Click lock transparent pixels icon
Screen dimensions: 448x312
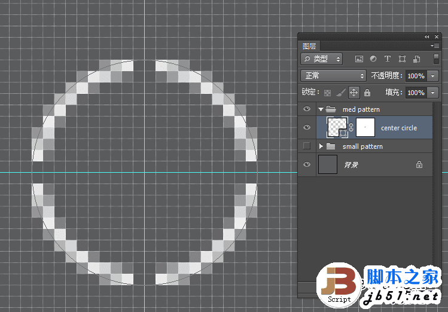tap(327, 93)
